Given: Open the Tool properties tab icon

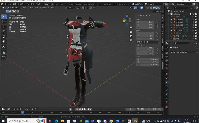Looking at the screenshot, I should 167,48.
